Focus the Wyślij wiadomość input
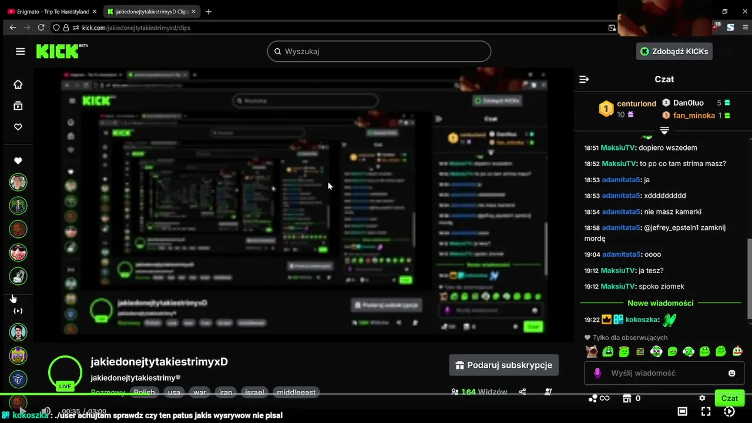752x423 pixels. [x=664, y=373]
